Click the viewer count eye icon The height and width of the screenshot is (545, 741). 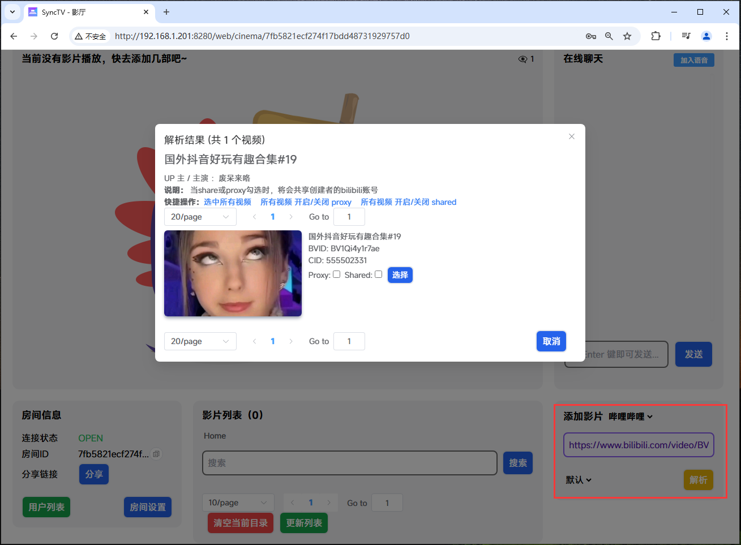521,58
